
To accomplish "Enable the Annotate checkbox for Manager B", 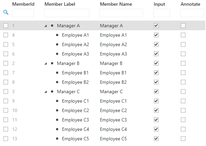I will [x=183, y=63].
